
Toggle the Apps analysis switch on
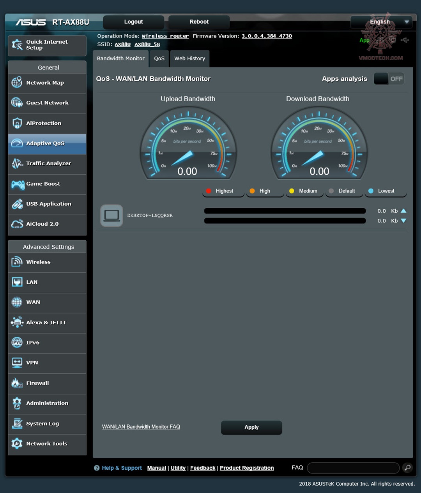click(x=389, y=79)
